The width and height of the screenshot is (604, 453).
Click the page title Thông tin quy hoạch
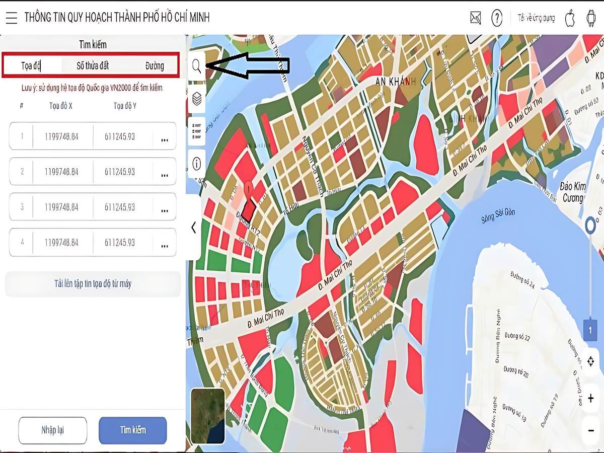(117, 18)
